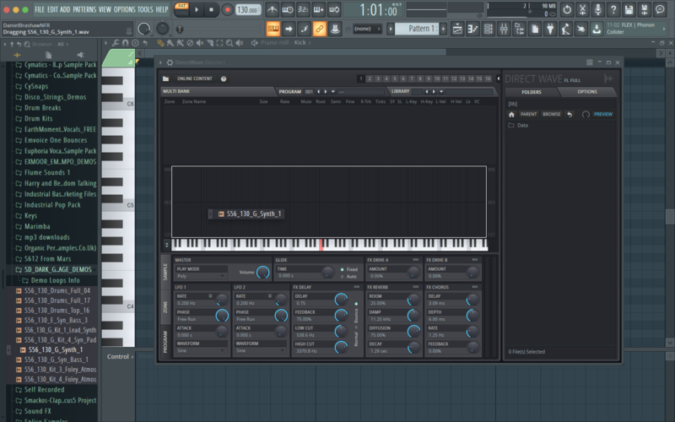Click the FX Reverb Room knob
The width and height of the screenshot is (675, 422).
tap(413, 300)
